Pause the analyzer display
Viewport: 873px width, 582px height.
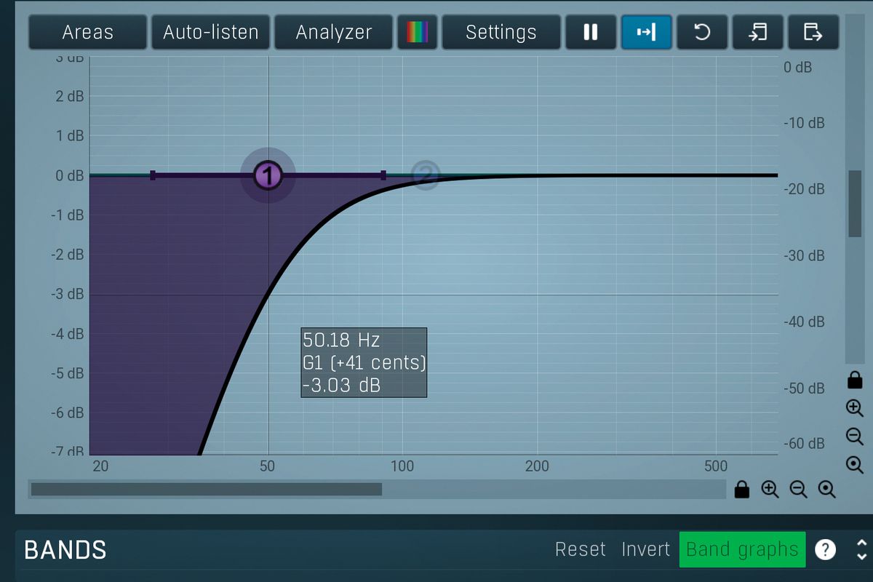coord(591,32)
